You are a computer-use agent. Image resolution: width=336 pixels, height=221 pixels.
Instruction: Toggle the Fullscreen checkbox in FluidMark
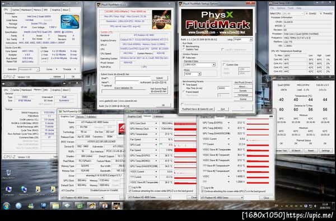184,58
